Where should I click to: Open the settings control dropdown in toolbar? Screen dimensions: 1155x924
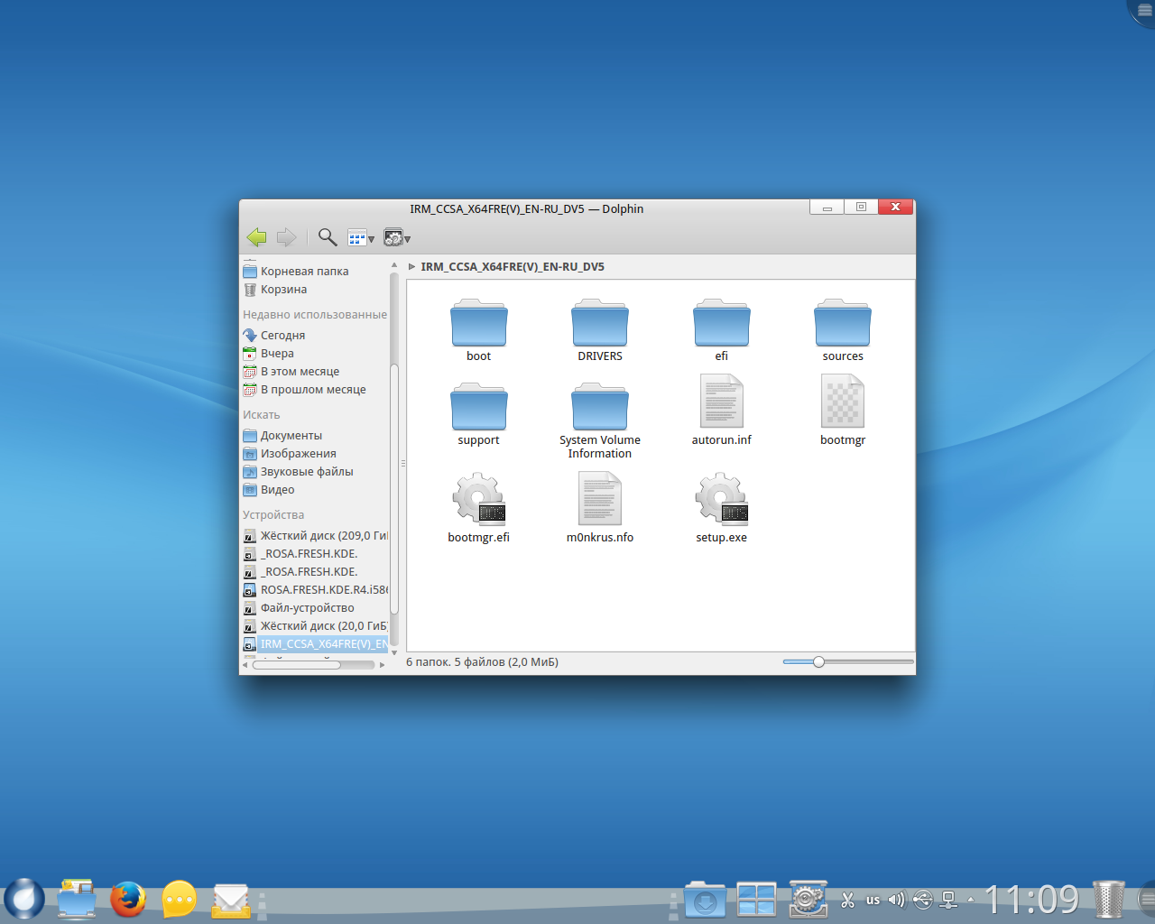[x=397, y=238]
